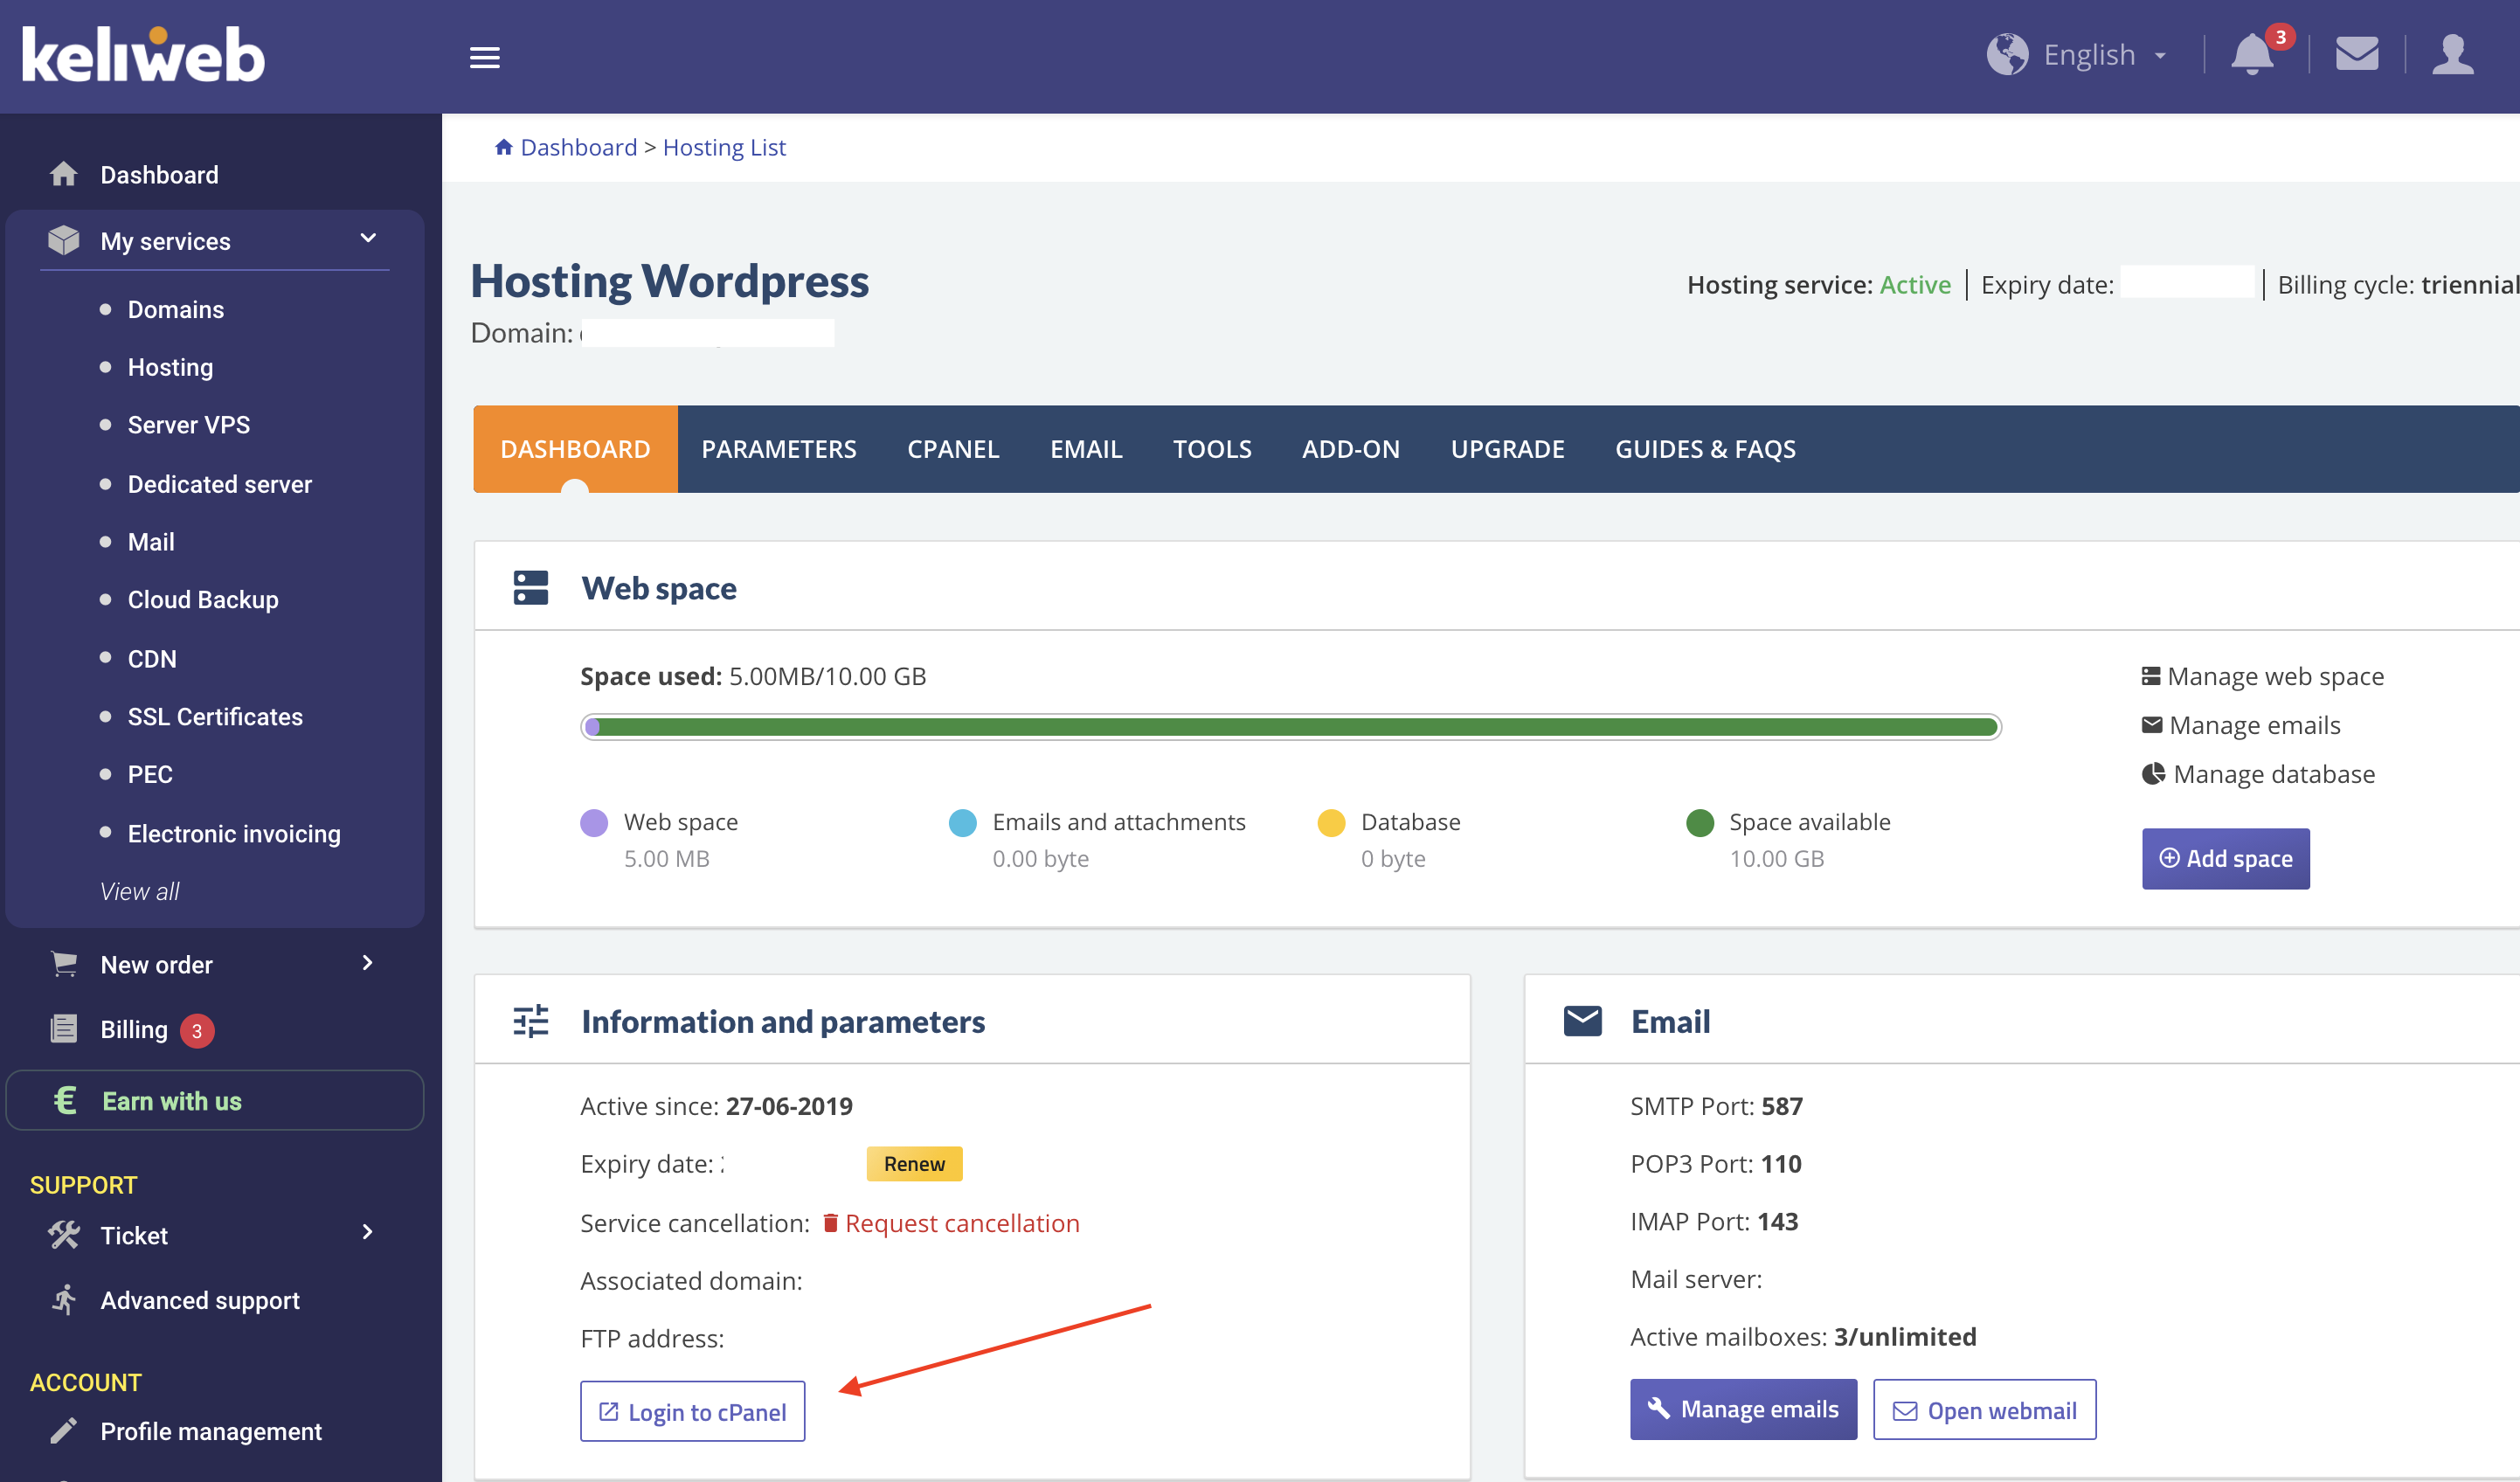Switch to the CPANEL tab
Screen dimensions: 2520x1482
[x=953, y=449]
